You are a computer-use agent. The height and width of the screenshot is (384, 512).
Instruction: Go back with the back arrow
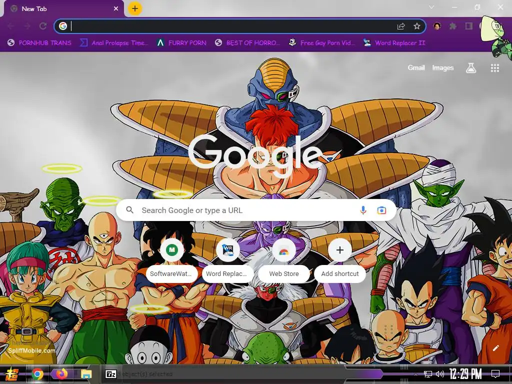tap(11, 26)
